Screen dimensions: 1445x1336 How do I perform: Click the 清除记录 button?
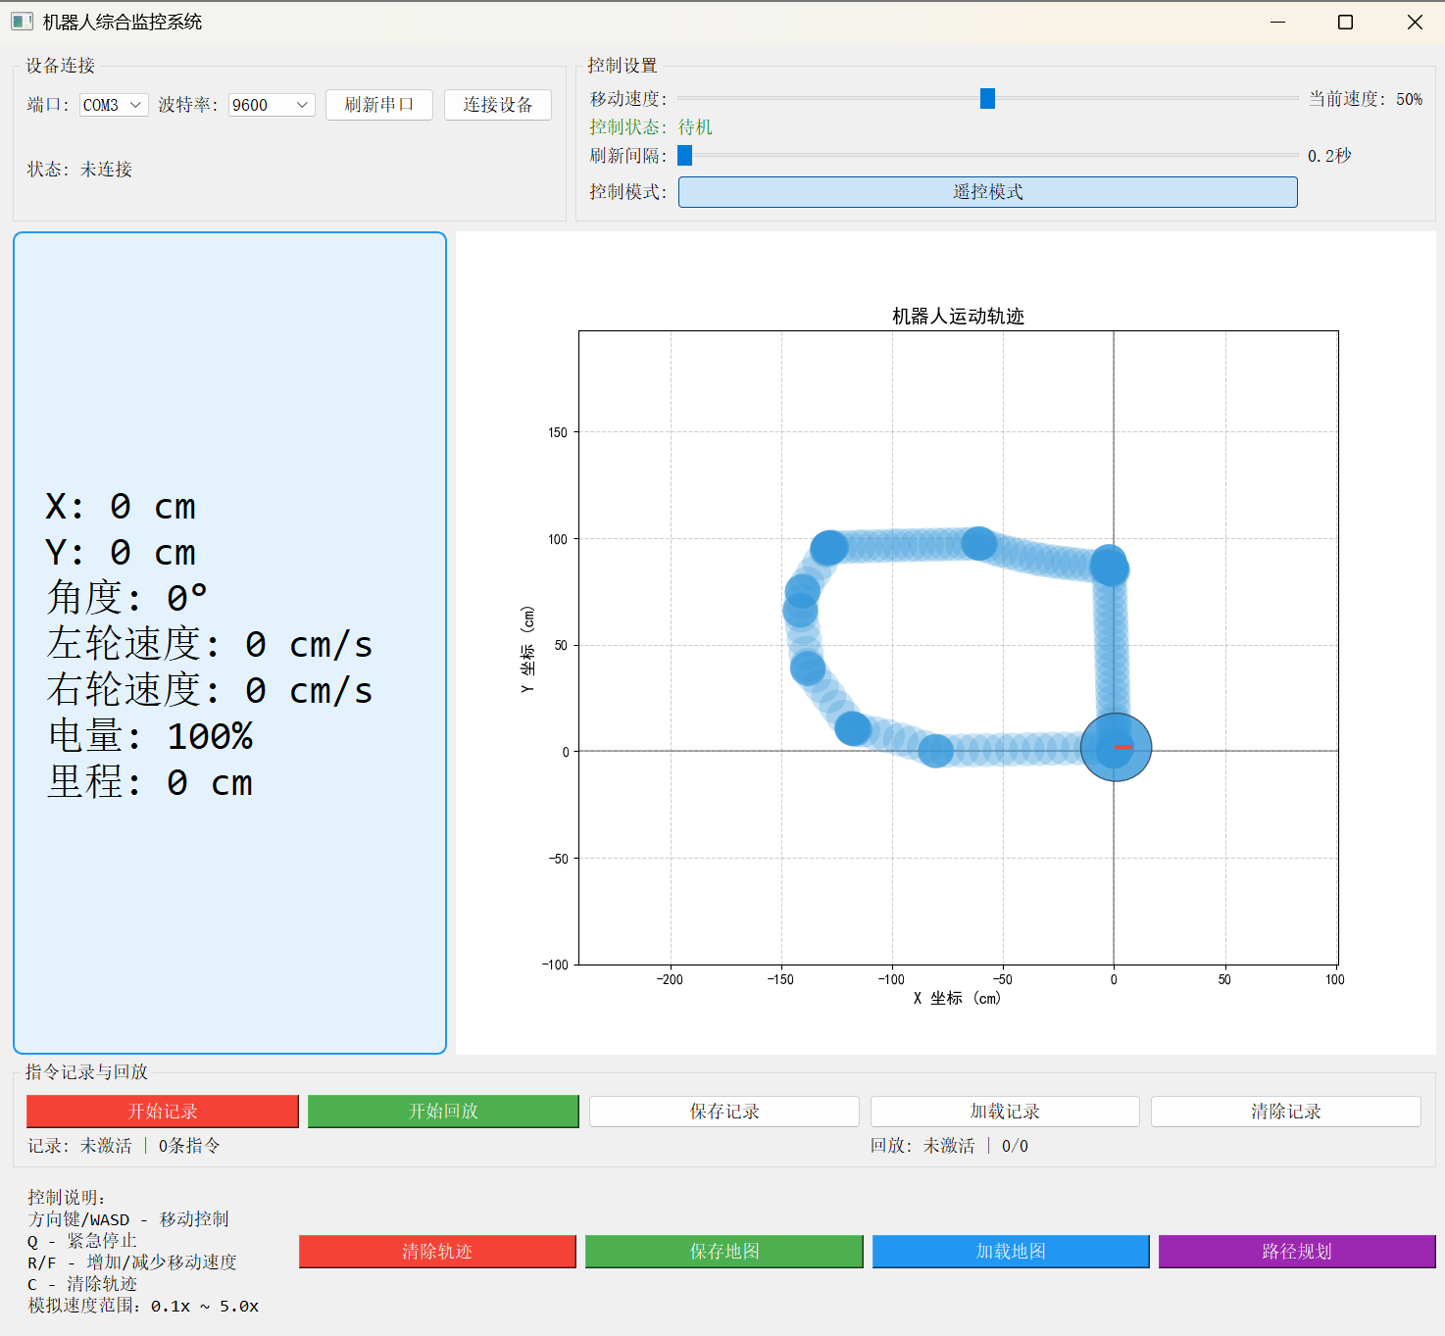tap(1286, 1112)
